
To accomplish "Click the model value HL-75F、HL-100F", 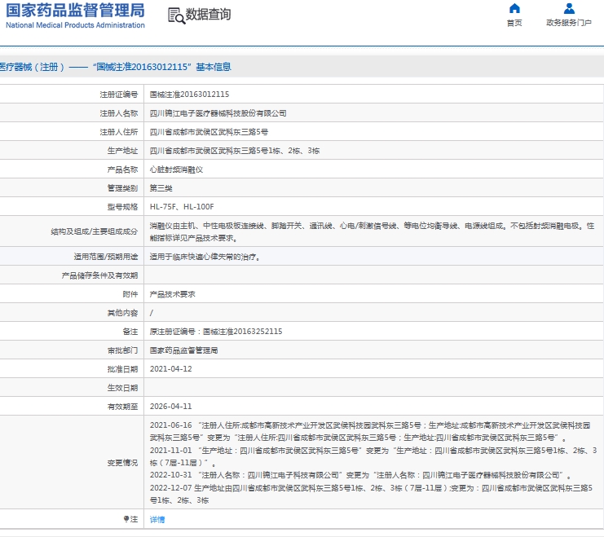I will click(x=182, y=207).
